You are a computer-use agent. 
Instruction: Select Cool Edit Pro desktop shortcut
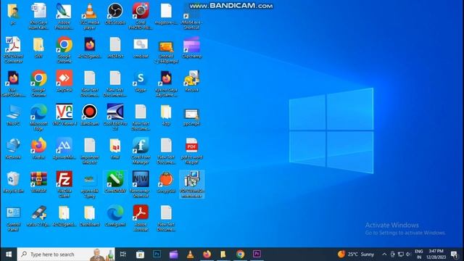pos(115,117)
